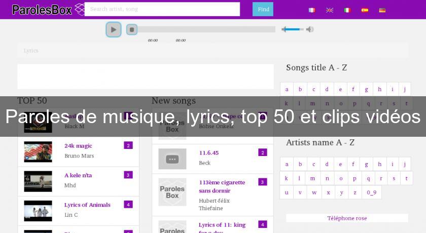This screenshot has height=233, width=426.
Task: Select letter c under Artists name
Action: pos(314,164)
